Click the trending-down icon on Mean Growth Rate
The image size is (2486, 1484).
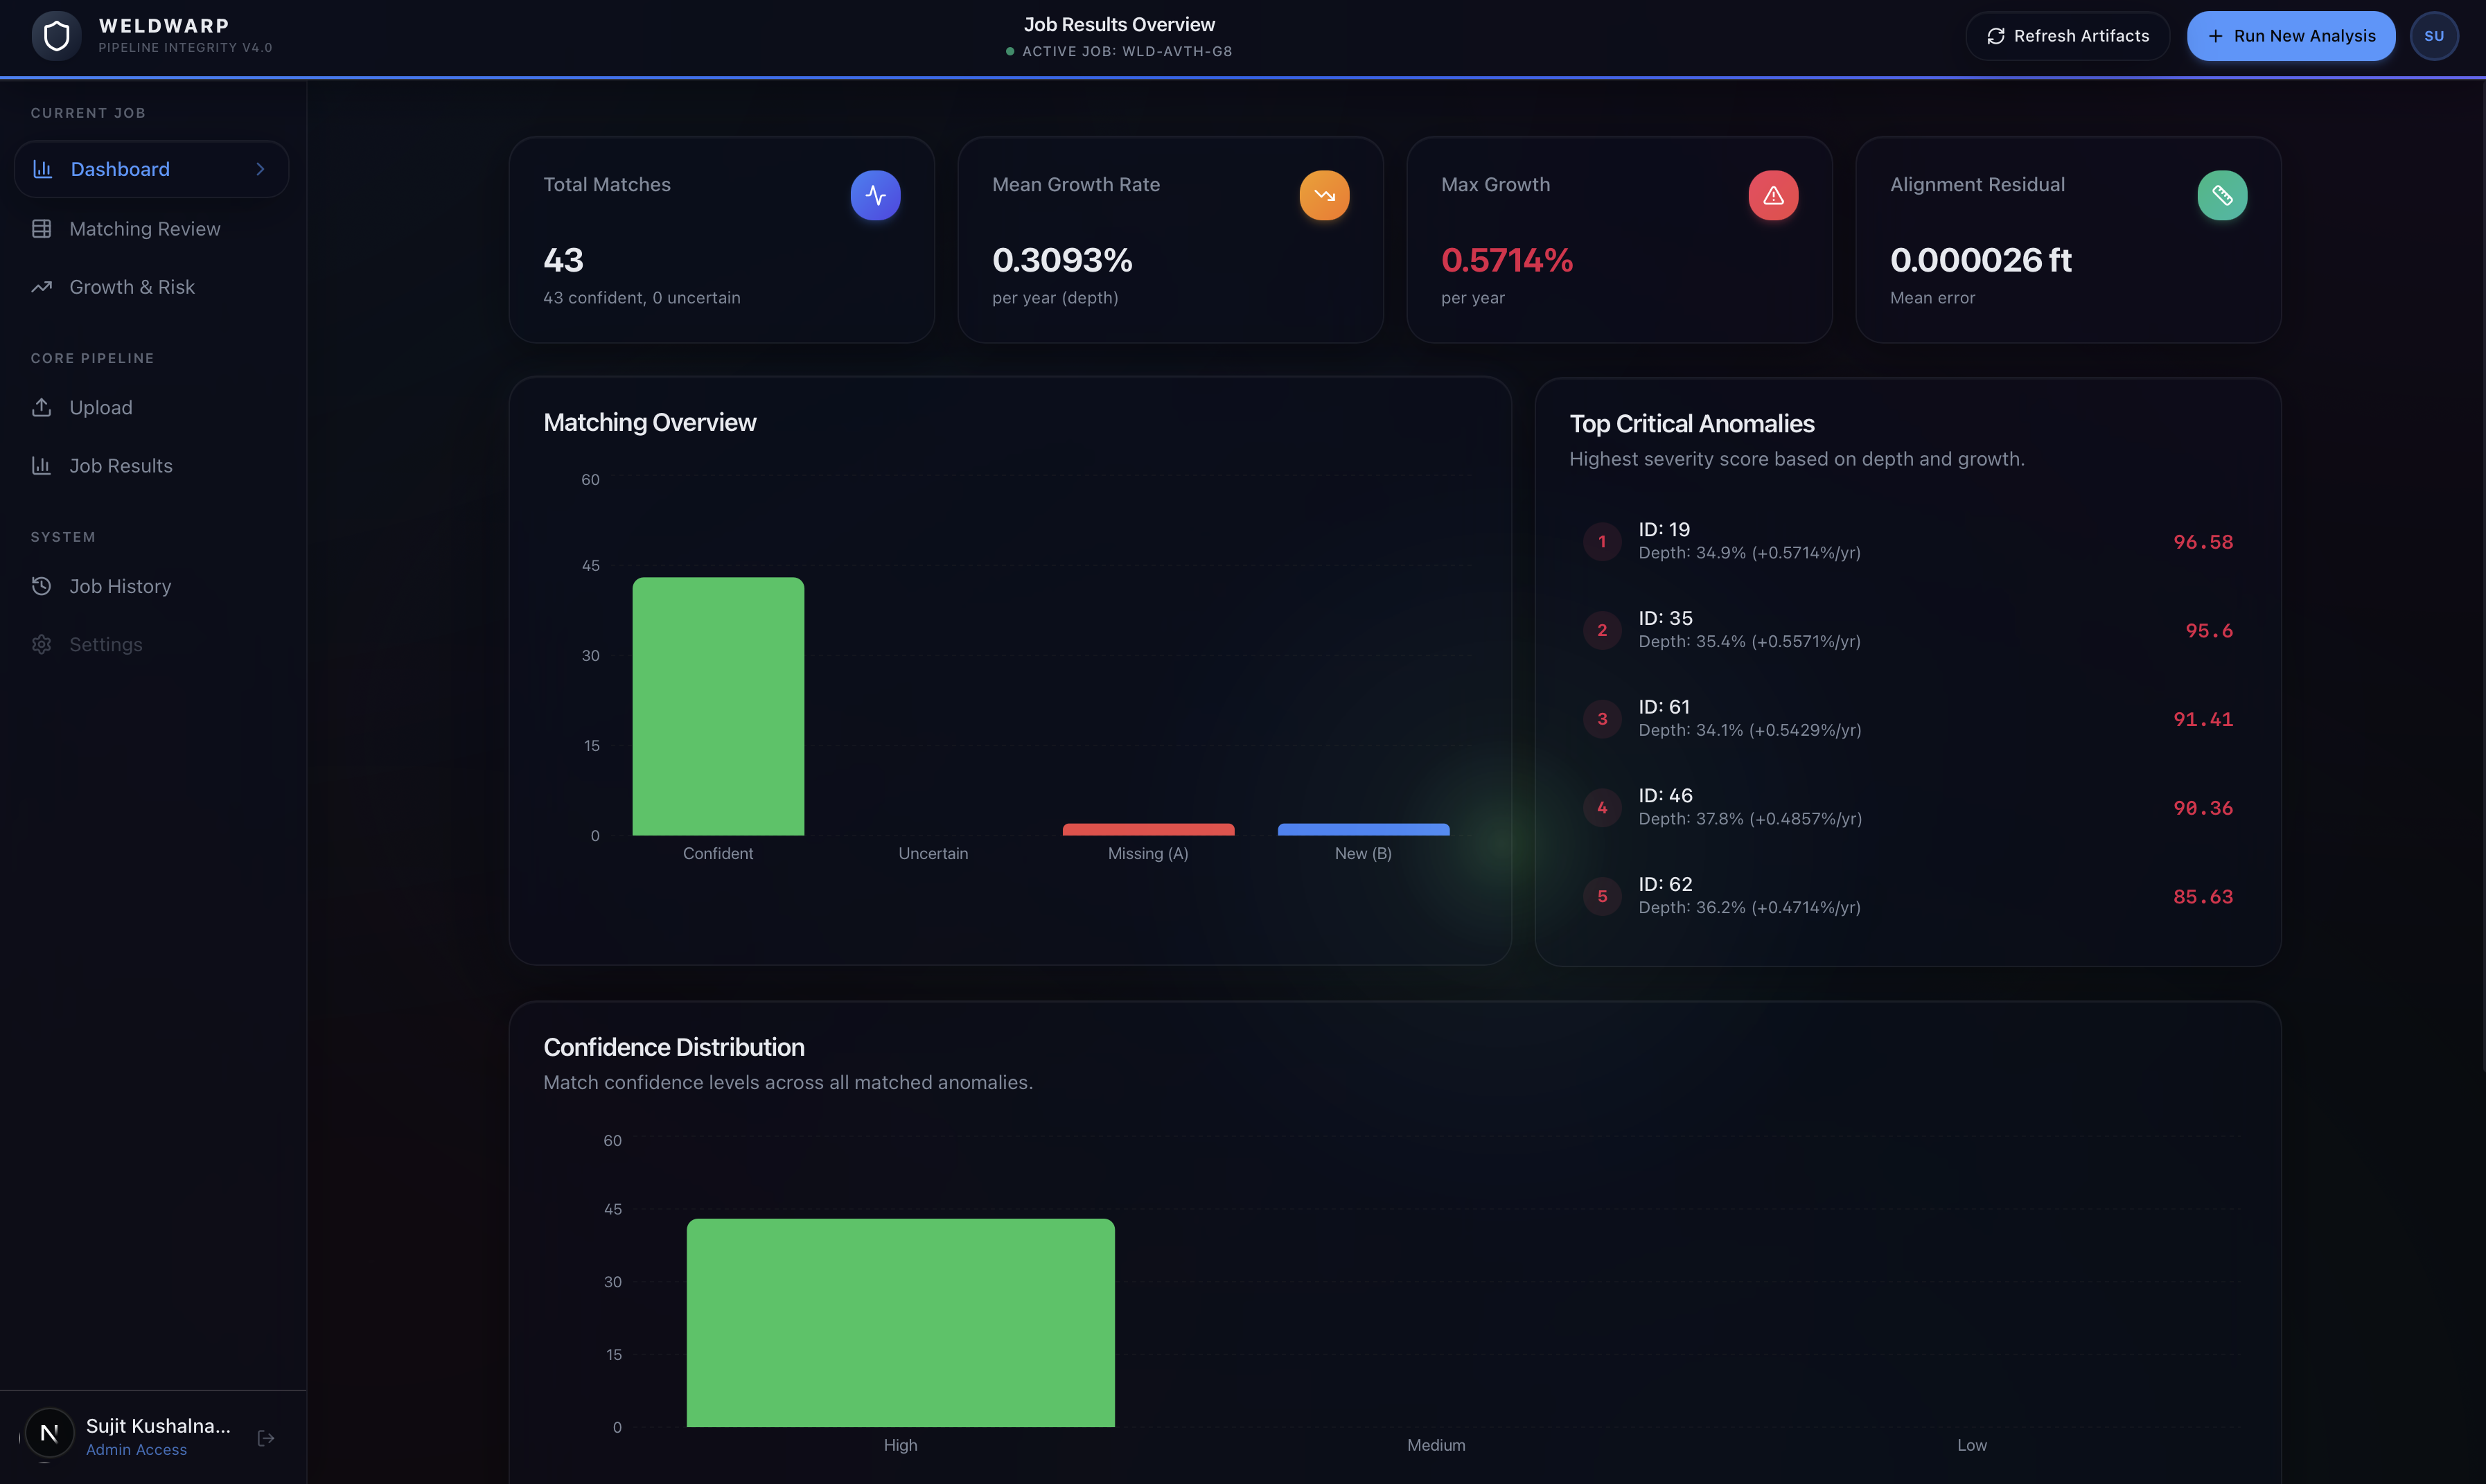[1324, 195]
